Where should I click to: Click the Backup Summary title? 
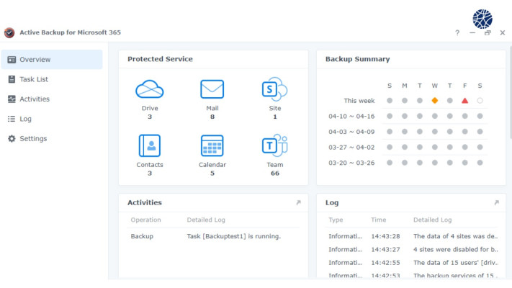coord(358,59)
